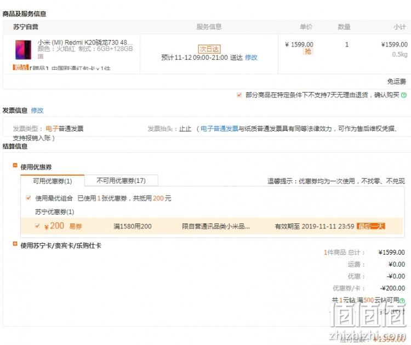Viewport: 411px width, 345px height.
Task: Select the 1件商品 总计 amount ¥1599.00
Action: pos(392,252)
